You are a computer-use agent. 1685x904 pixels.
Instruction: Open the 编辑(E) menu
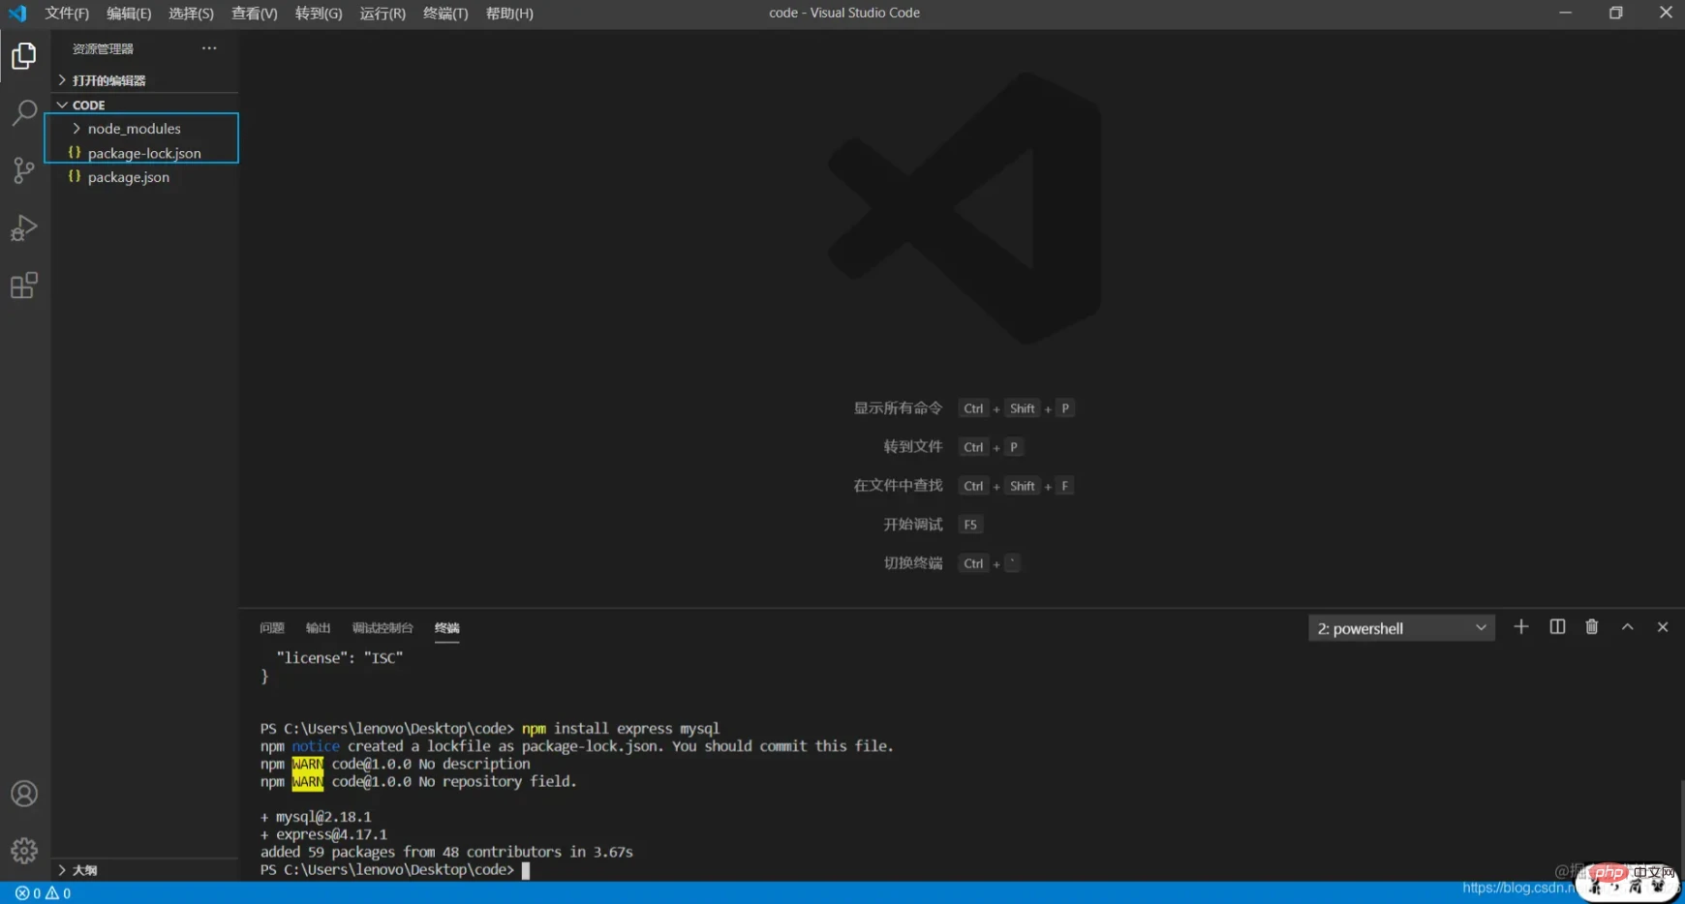pyautogui.click(x=129, y=14)
